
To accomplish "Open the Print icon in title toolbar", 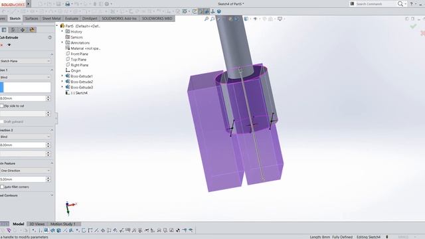I will tap(68, 4).
